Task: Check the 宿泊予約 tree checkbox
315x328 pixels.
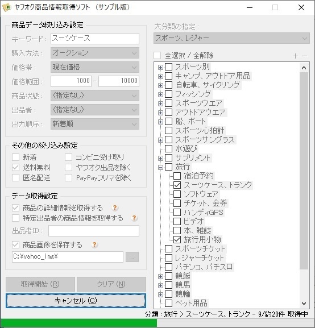Action: (177, 176)
